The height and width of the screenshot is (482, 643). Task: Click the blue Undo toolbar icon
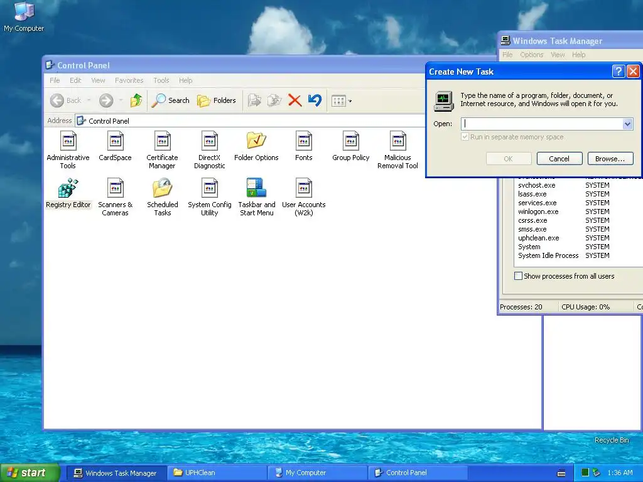[x=315, y=100]
